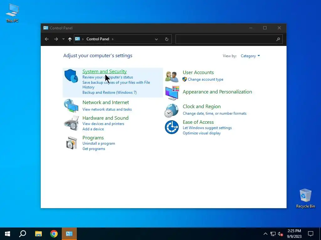The image size is (321, 240).
Task: Launch Google Chrome from taskbar
Action: [54, 234]
